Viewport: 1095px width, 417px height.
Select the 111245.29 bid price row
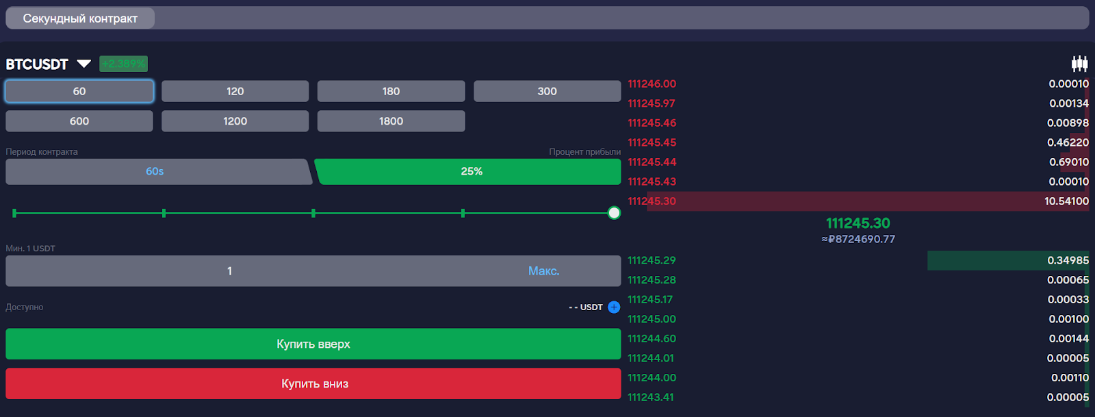click(x=858, y=261)
